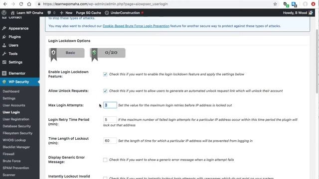Go back using the browser back arrow
Viewport: 319px width, 179px height.
[x=5, y=4]
